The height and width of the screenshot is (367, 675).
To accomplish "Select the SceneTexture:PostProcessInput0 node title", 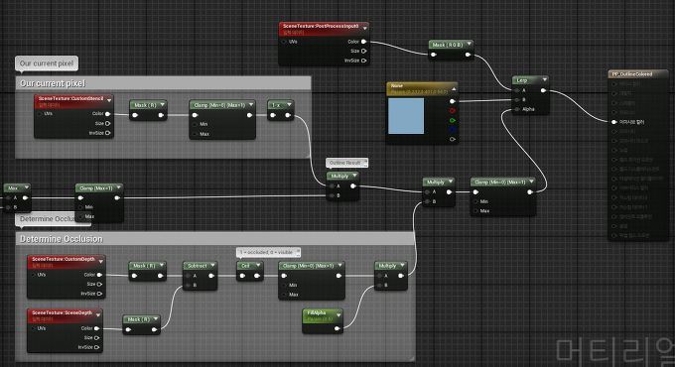I will pyautogui.click(x=321, y=26).
